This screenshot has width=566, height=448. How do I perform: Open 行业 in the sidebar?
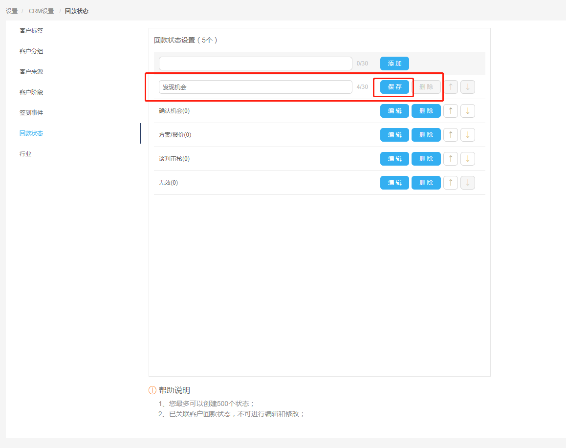click(x=25, y=154)
